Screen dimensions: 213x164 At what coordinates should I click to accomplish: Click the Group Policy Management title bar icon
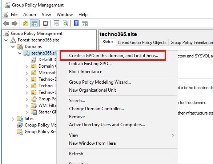coord(7,5)
